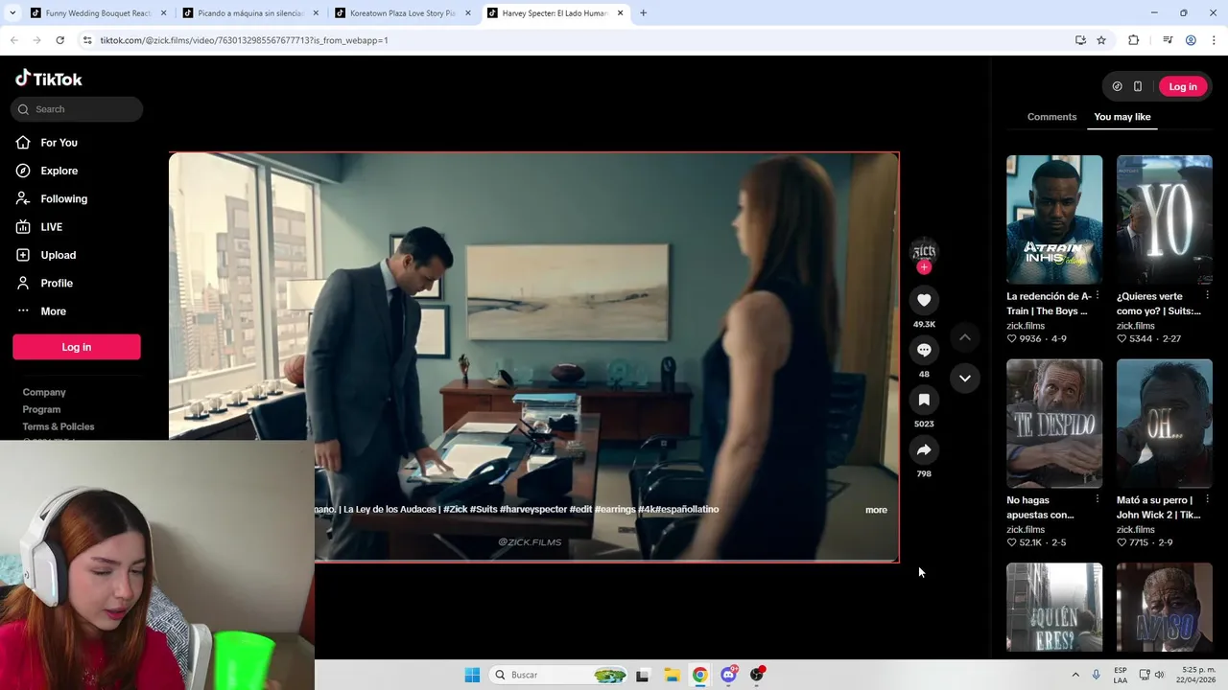1228x690 pixels.
Task: Open the ¿Quieres verte como yo? thumbnail
Action: point(1165,219)
